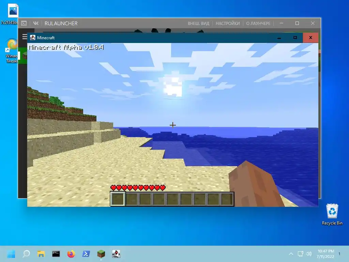Minimize the RULauncher window
349x262 pixels.
[x=282, y=23]
